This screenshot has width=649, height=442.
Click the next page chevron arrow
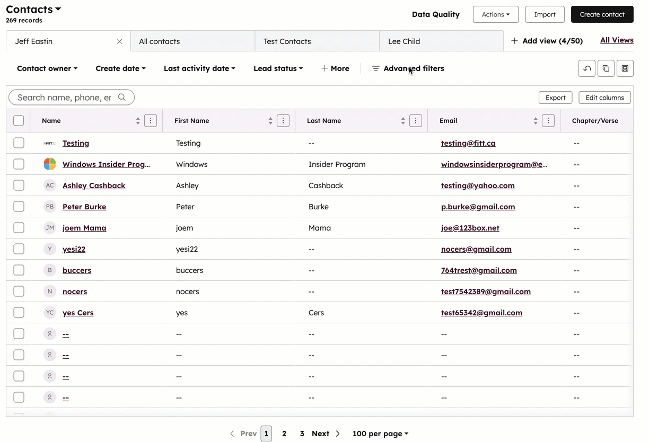(x=338, y=434)
